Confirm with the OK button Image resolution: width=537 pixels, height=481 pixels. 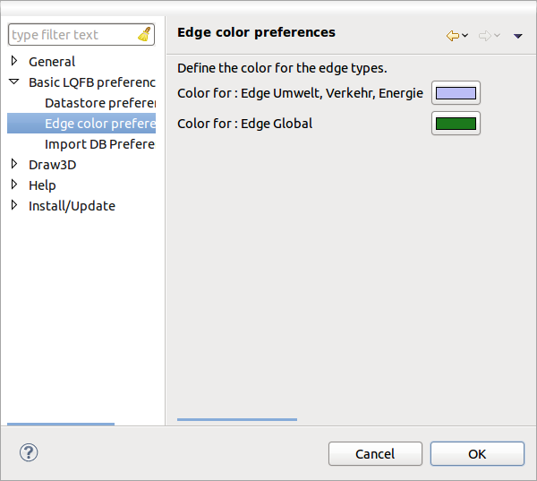coord(477,454)
